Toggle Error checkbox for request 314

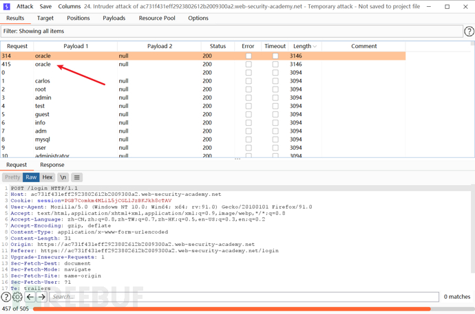[249, 56]
